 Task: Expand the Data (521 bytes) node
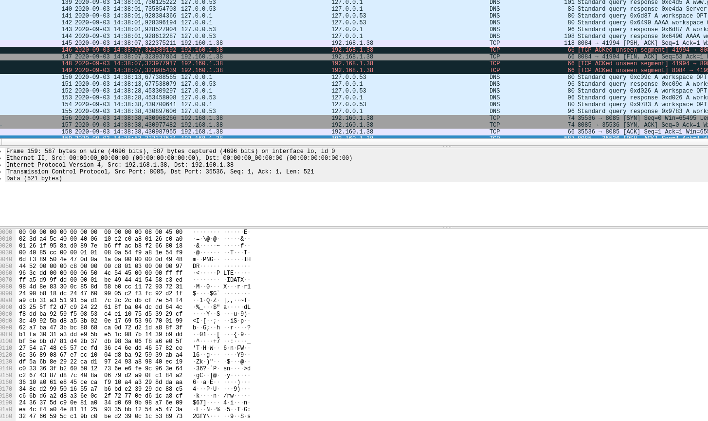pos(3,178)
